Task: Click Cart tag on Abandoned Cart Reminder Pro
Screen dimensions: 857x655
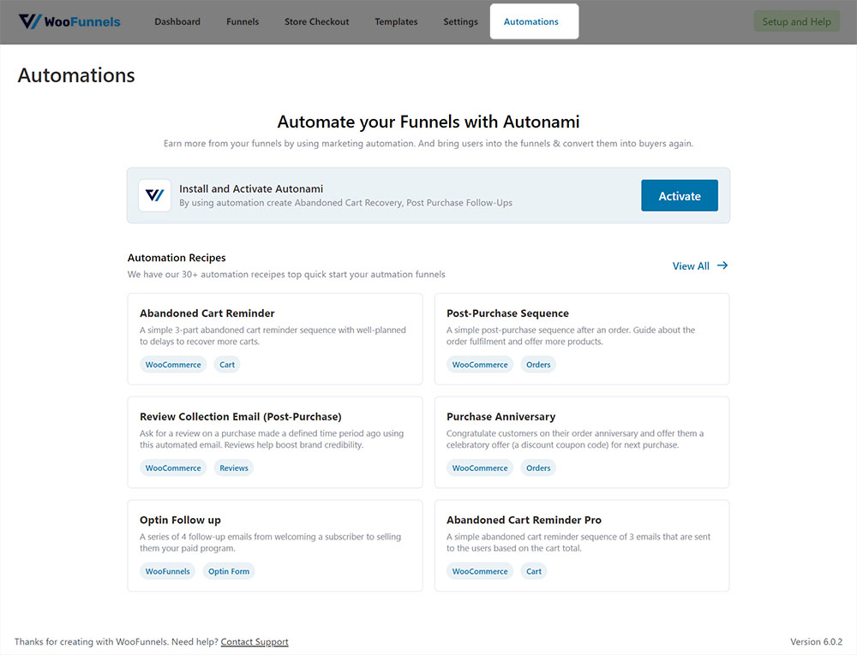Action: pyautogui.click(x=534, y=571)
